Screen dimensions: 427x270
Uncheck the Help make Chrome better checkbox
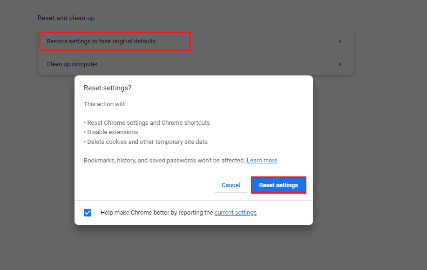88,213
